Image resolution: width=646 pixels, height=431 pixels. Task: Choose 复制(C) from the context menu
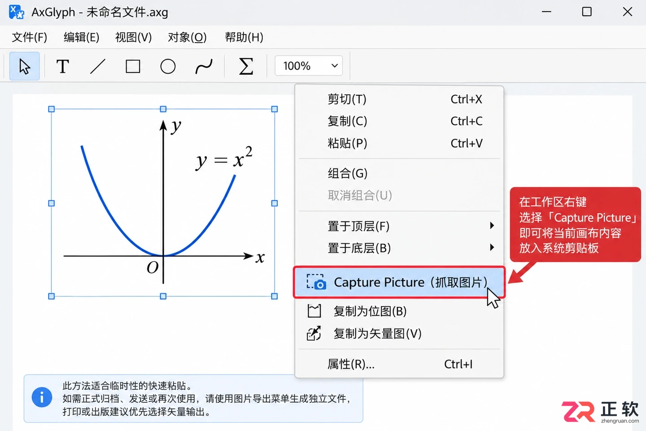[x=399, y=121]
